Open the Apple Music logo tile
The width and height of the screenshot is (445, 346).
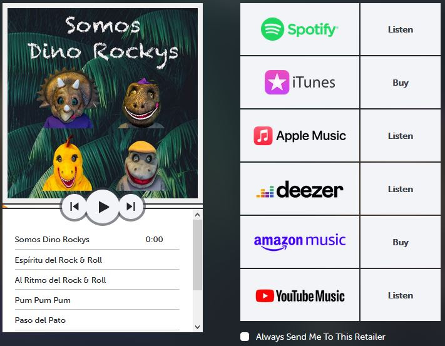tap(300, 136)
